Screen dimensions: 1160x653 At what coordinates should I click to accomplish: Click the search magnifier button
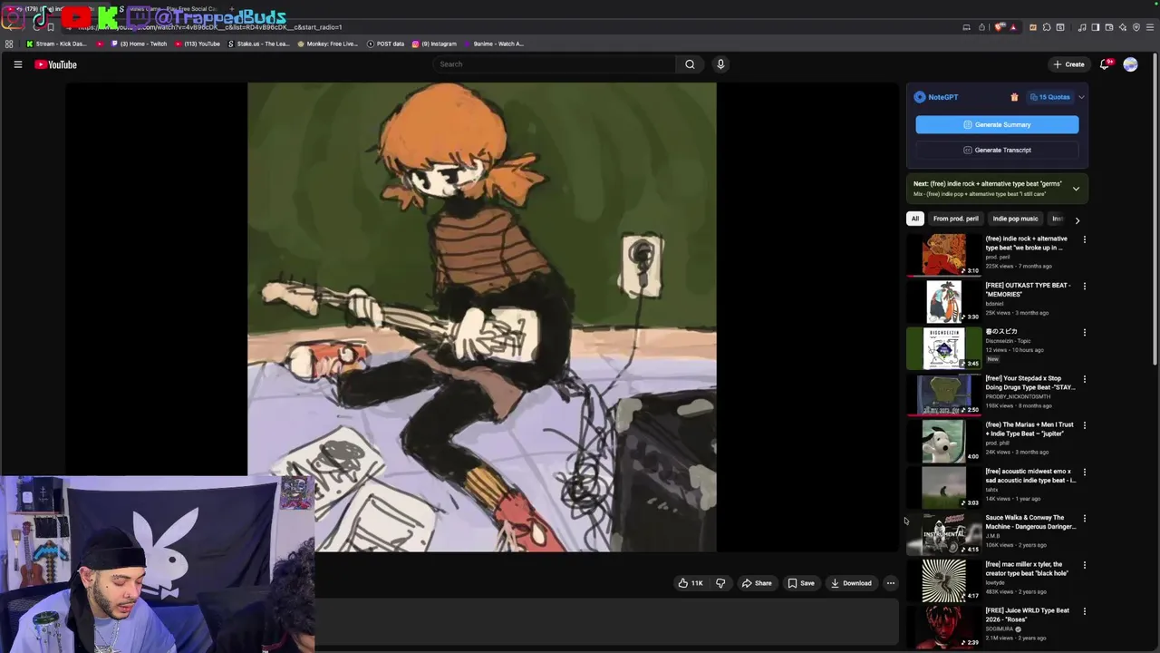(690, 64)
